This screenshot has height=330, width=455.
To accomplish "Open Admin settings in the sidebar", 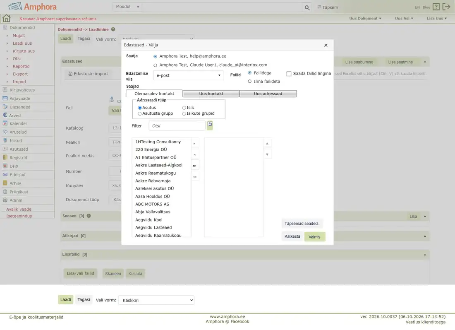I will tap(16, 200).
